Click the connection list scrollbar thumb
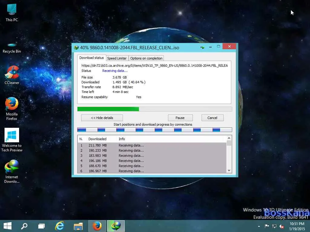The width and height of the screenshot is (310, 232). 229,143
